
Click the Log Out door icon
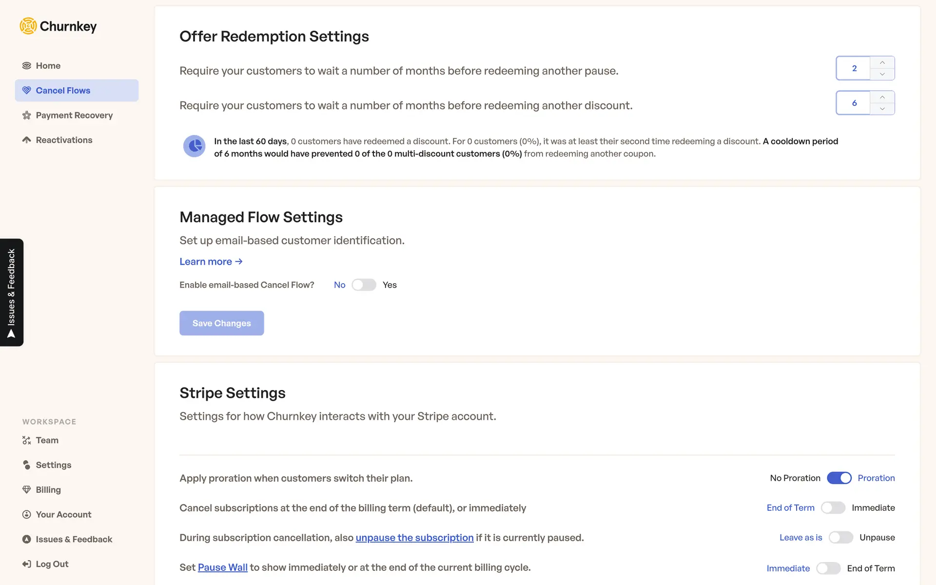click(26, 564)
